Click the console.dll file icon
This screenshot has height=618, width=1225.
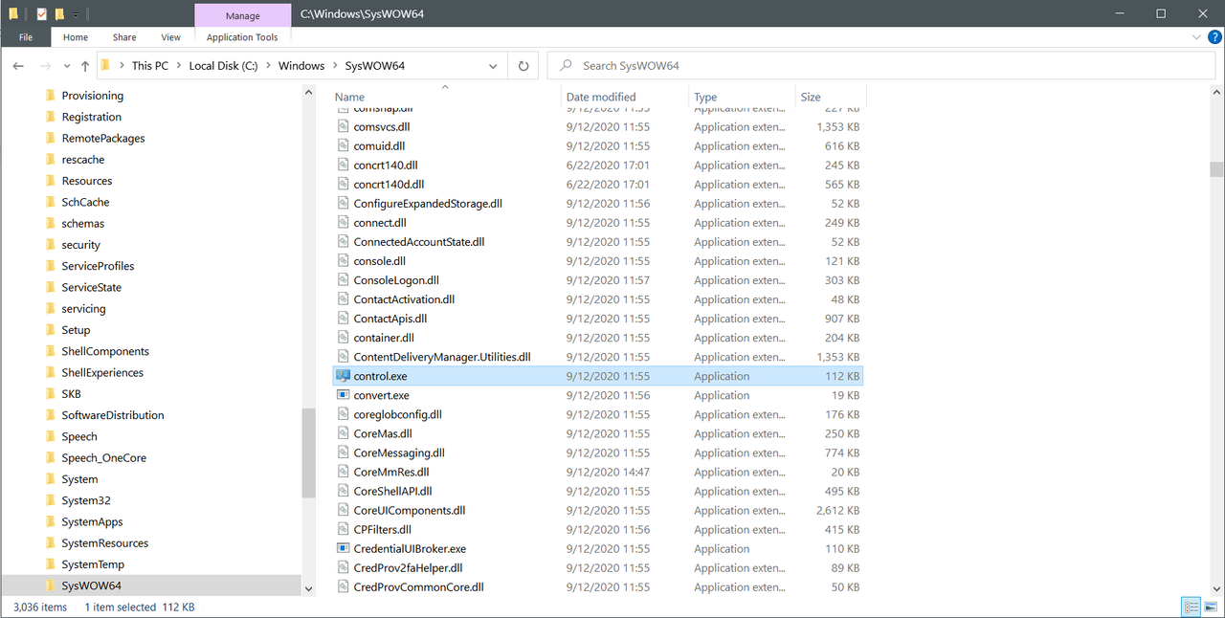pos(344,261)
